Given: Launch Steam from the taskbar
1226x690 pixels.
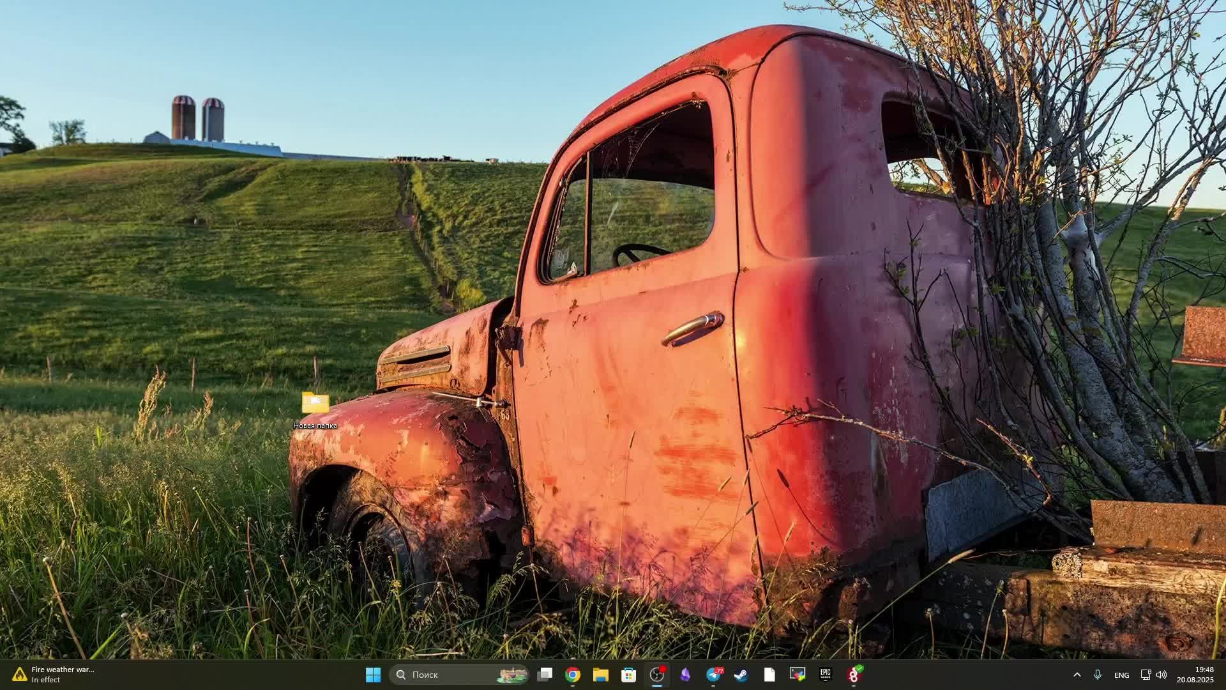Looking at the screenshot, I should (x=741, y=675).
